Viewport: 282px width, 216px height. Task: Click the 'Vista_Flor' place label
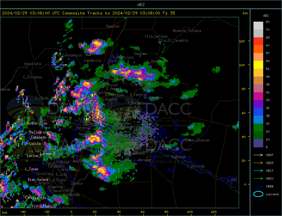coord(41,206)
